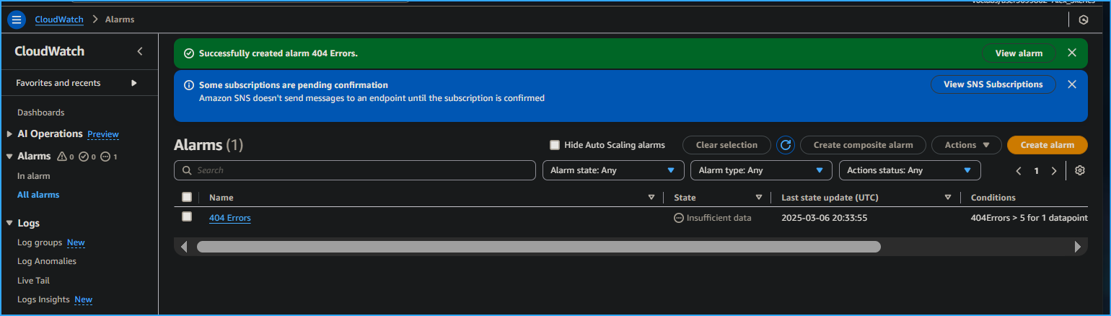Expand Favorites and recents flyout
Screen dimensions: 1111x316
133,83
